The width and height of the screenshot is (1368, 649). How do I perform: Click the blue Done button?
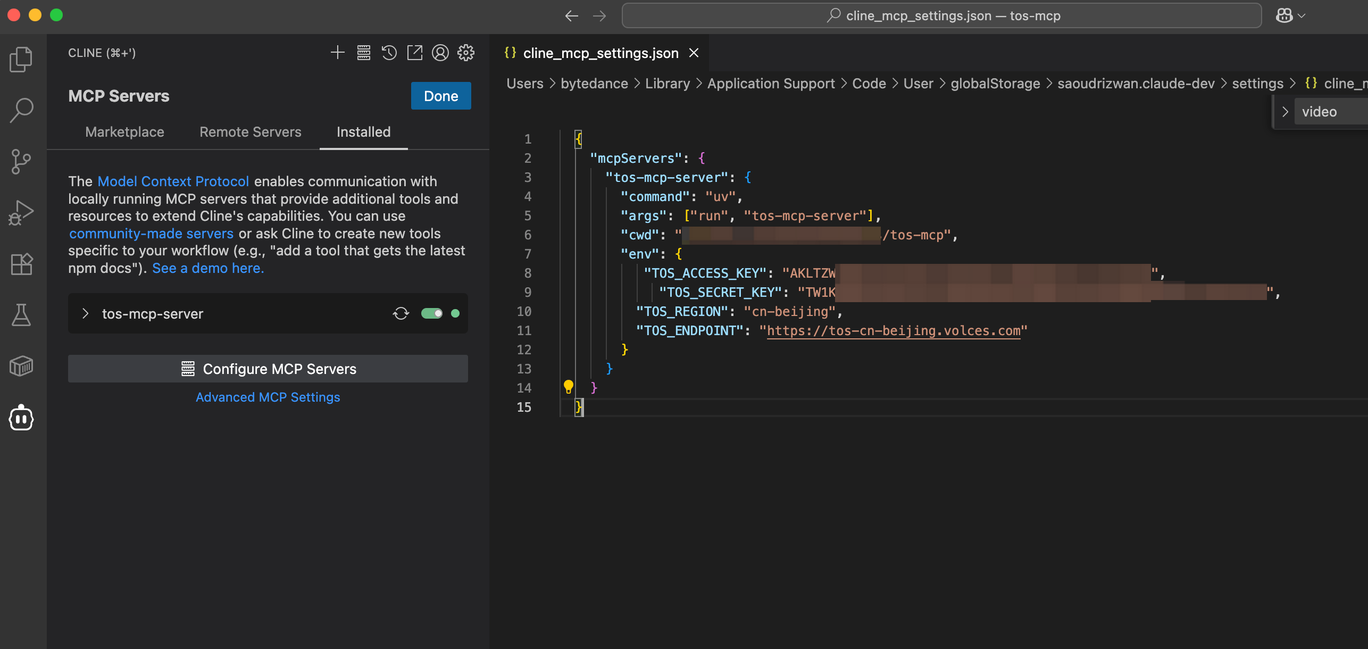tap(440, 96)
